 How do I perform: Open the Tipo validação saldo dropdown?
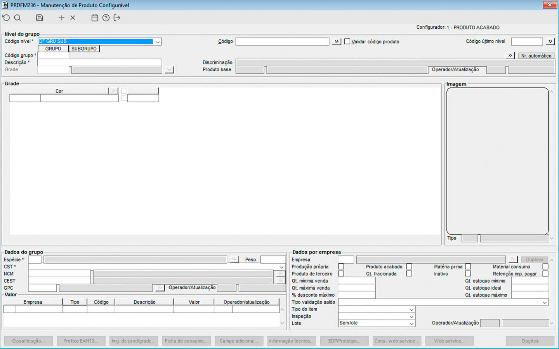545,302
